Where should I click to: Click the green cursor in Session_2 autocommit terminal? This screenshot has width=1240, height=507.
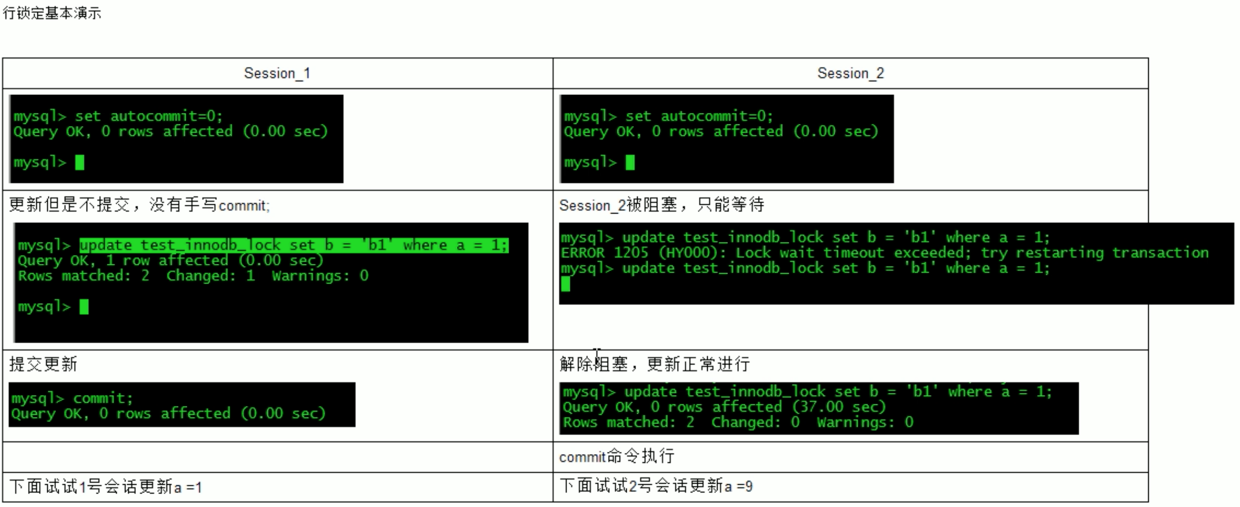630,162
